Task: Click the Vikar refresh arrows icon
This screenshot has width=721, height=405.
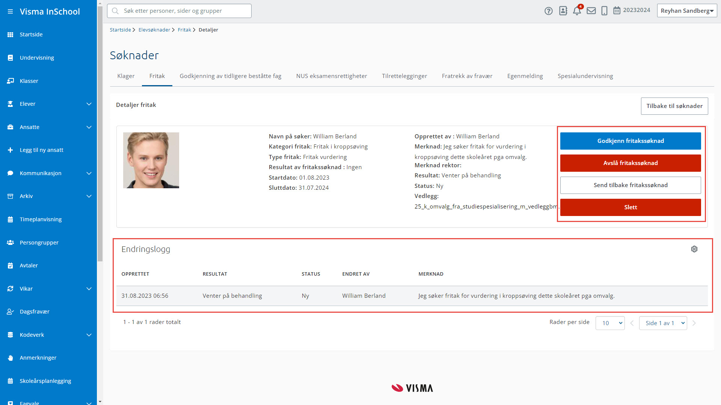Action: click(11, 289)
